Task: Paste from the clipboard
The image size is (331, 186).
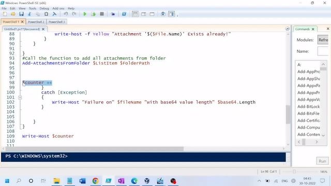Action: click(x=46, y=14)
